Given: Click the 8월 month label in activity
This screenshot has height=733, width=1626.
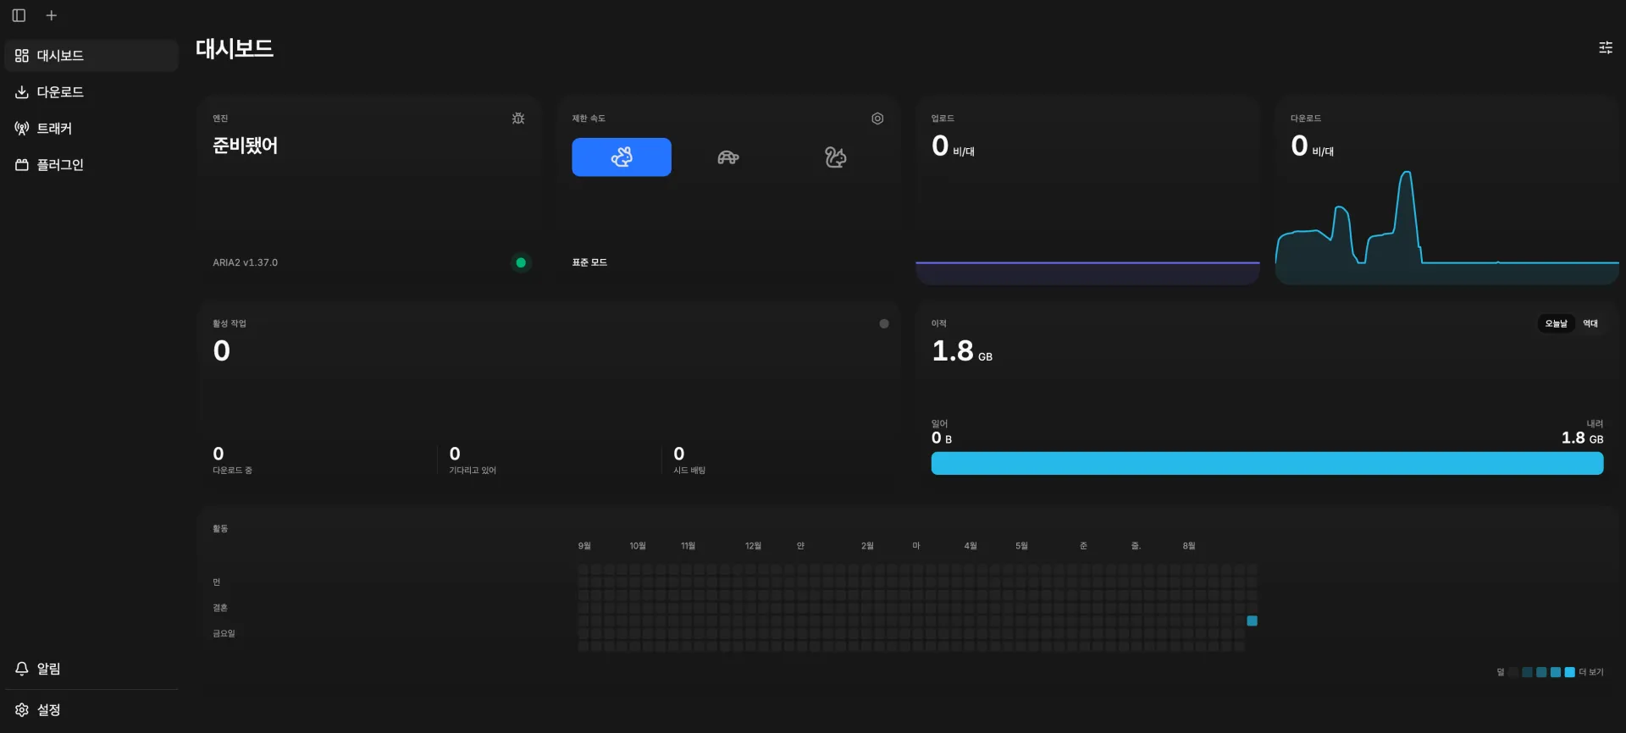Looking at the screenshot, I should (x=1189, y=546).
